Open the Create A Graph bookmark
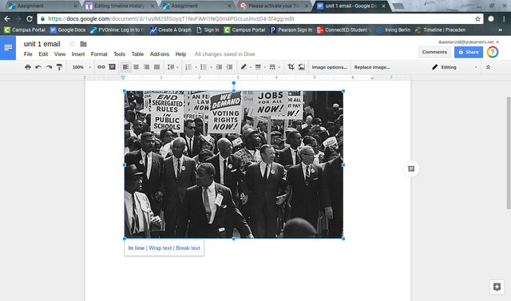 coord(170,30)
